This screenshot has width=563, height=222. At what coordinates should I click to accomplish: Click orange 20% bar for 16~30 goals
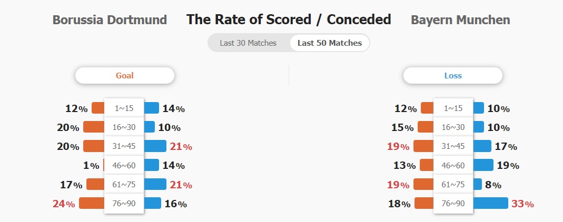tap(94, 127)
